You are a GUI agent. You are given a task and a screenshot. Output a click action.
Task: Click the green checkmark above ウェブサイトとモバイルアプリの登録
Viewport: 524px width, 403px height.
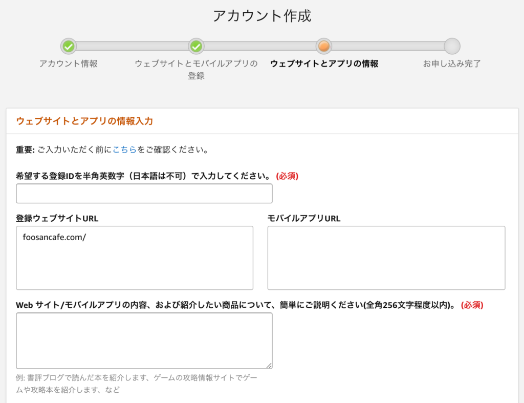click(x=196, y=47)
